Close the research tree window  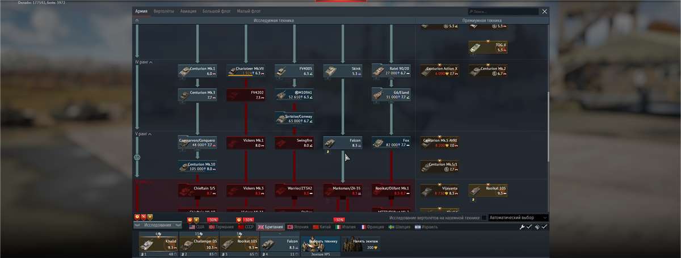point(545,11)
